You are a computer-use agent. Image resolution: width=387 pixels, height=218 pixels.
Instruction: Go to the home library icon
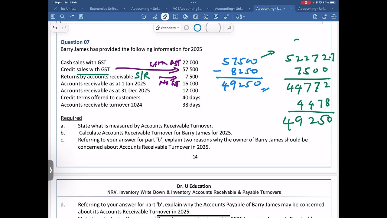(x=55, y=8)
